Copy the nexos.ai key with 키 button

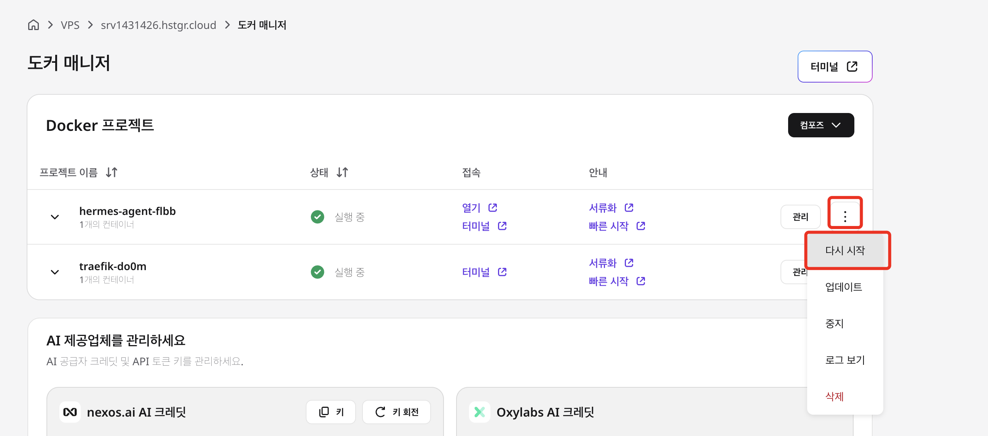[x=330, y=412]
